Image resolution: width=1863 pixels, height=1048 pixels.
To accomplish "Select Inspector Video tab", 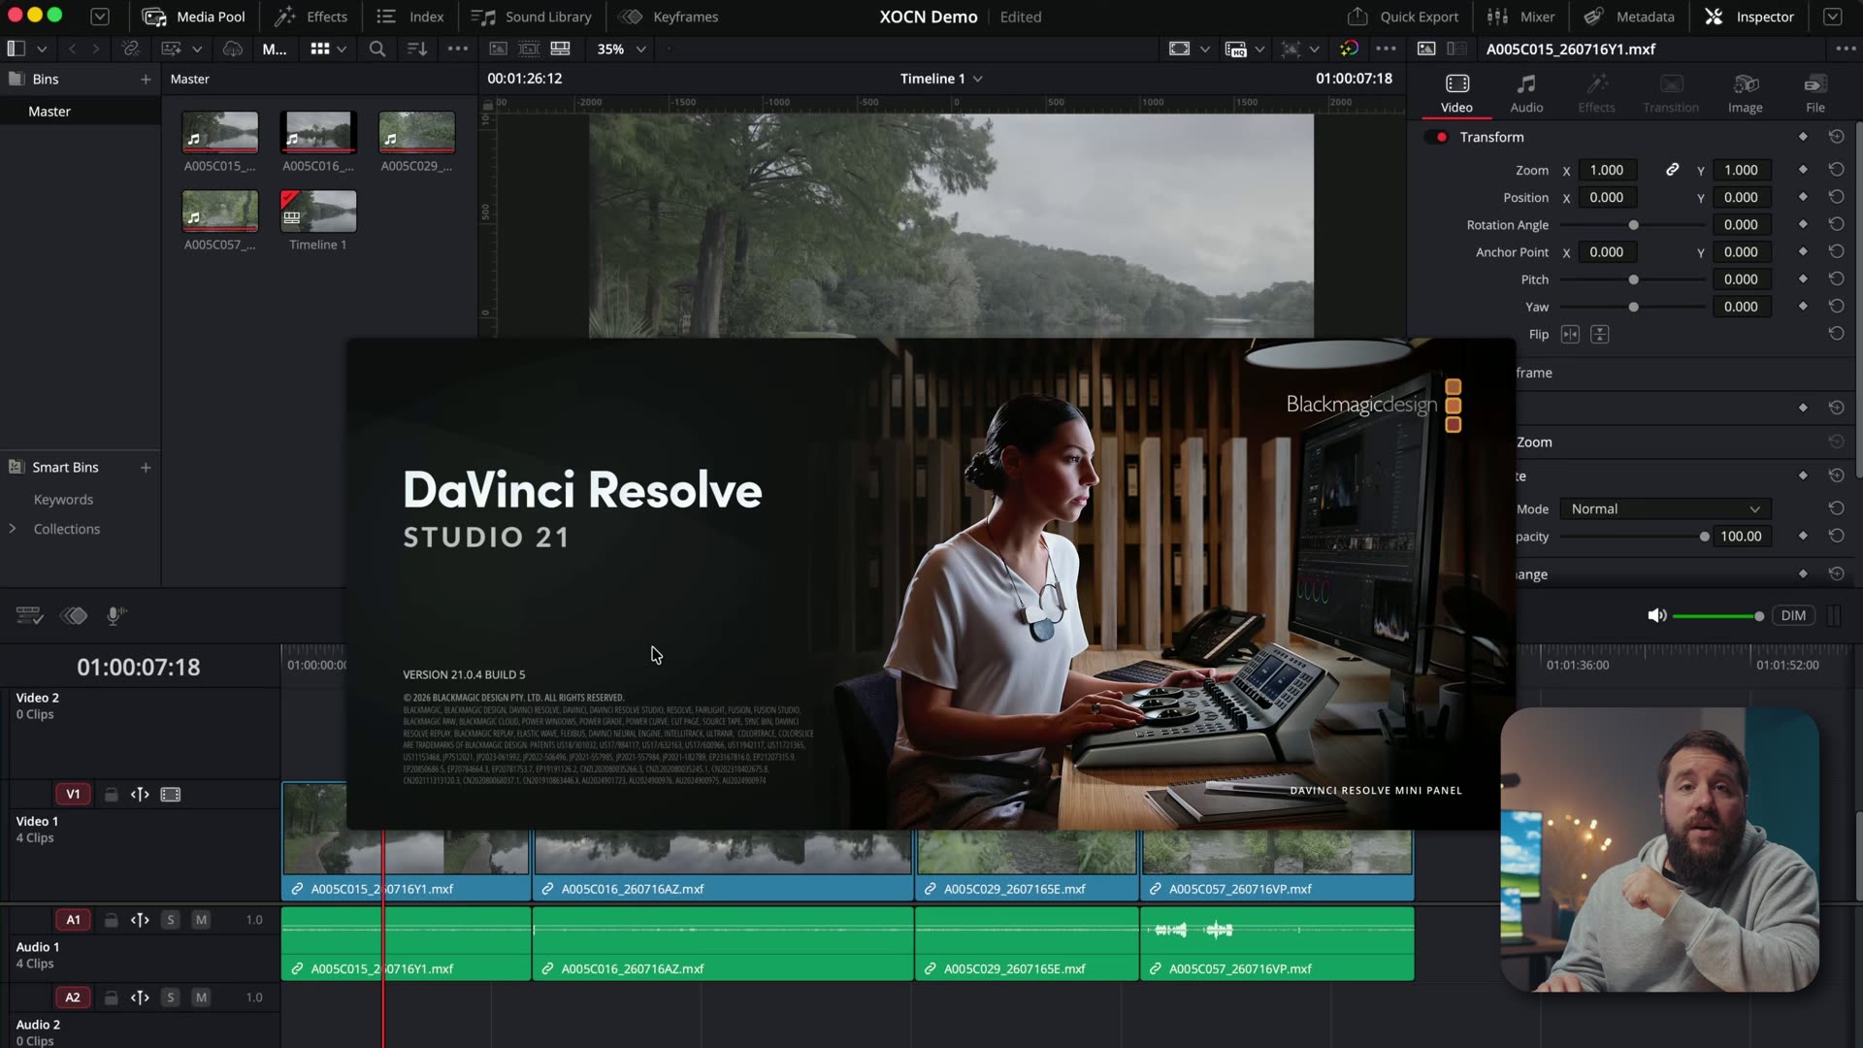I will point(1456,93).
